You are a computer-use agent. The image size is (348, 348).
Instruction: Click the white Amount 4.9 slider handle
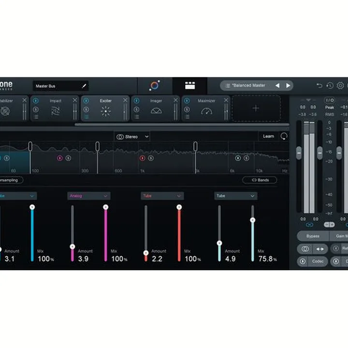click(x=219, y=243)
